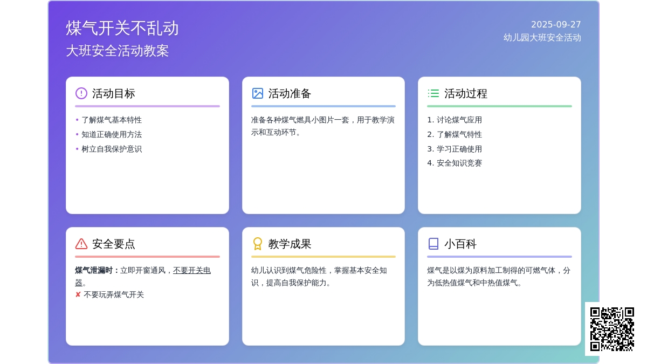647x364 pixels.
Task: Click the date 2025-09-27 in header
Action: 556,24
